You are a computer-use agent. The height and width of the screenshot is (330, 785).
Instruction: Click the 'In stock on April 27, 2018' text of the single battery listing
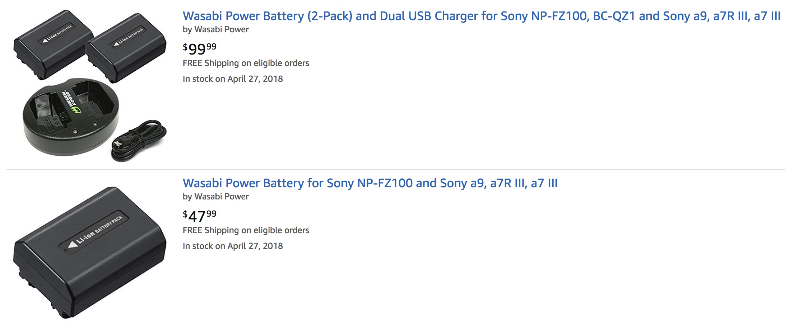pyautogui.click(x=233, y=246)
